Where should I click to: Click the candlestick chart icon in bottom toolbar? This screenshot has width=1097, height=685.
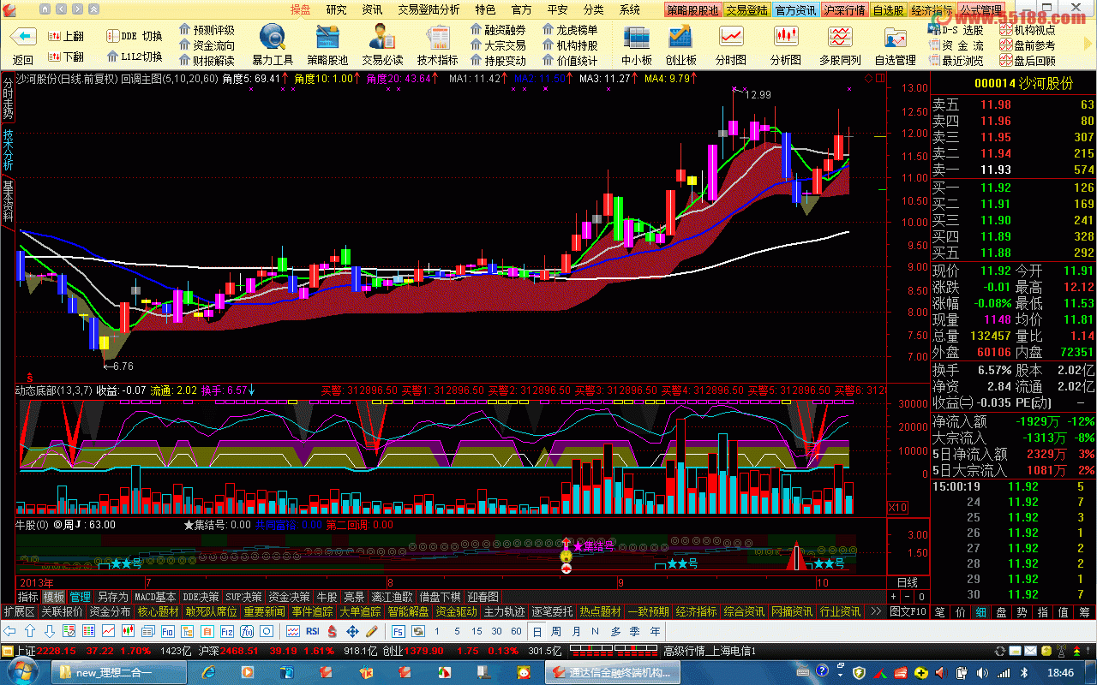click(128, 631)
